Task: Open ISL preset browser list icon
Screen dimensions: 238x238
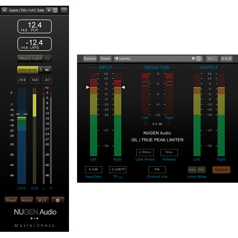Action: tap(198, 59)
